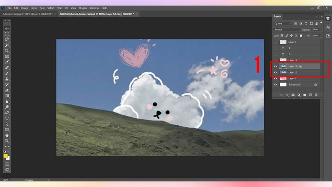The width and height of the screenshot is (332, 187).
Task: Select the Hand tool
Action: (x=7, y=135)
